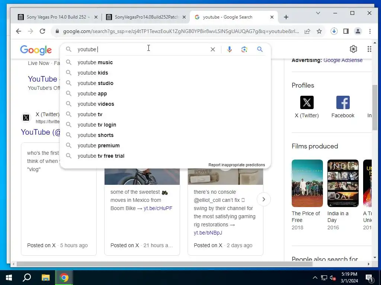This screenshot has height=285, width=381.
Task: Choose suggestion youtube tv login
Action: pos(165,125)
